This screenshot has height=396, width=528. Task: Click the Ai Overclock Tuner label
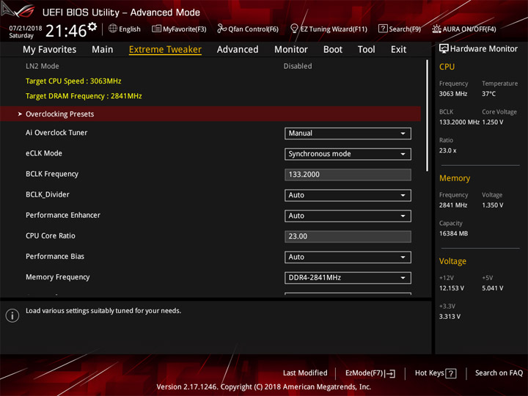click(56, 133)
